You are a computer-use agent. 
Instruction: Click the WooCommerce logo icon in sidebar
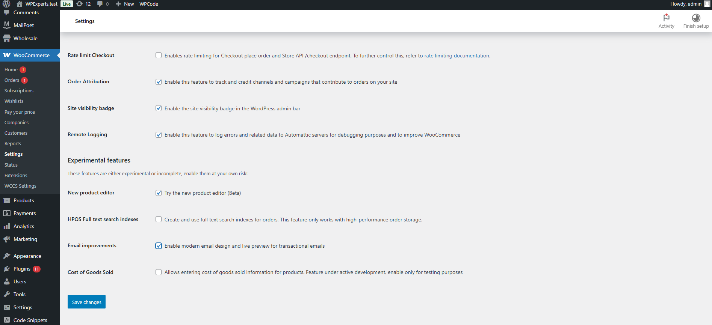click(7, 55)
